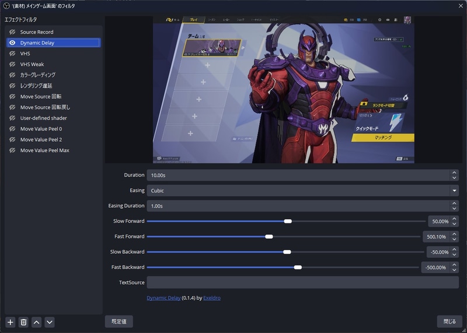Select the Source Record filter
467x333 pixels.
tap(54, 32)
